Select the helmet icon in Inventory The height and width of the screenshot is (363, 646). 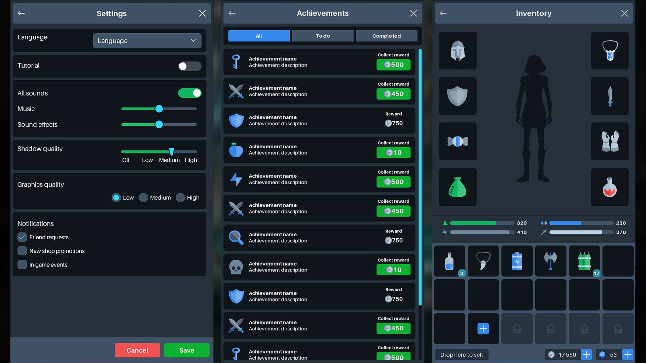pyautogui.click(x=458, y=50)
